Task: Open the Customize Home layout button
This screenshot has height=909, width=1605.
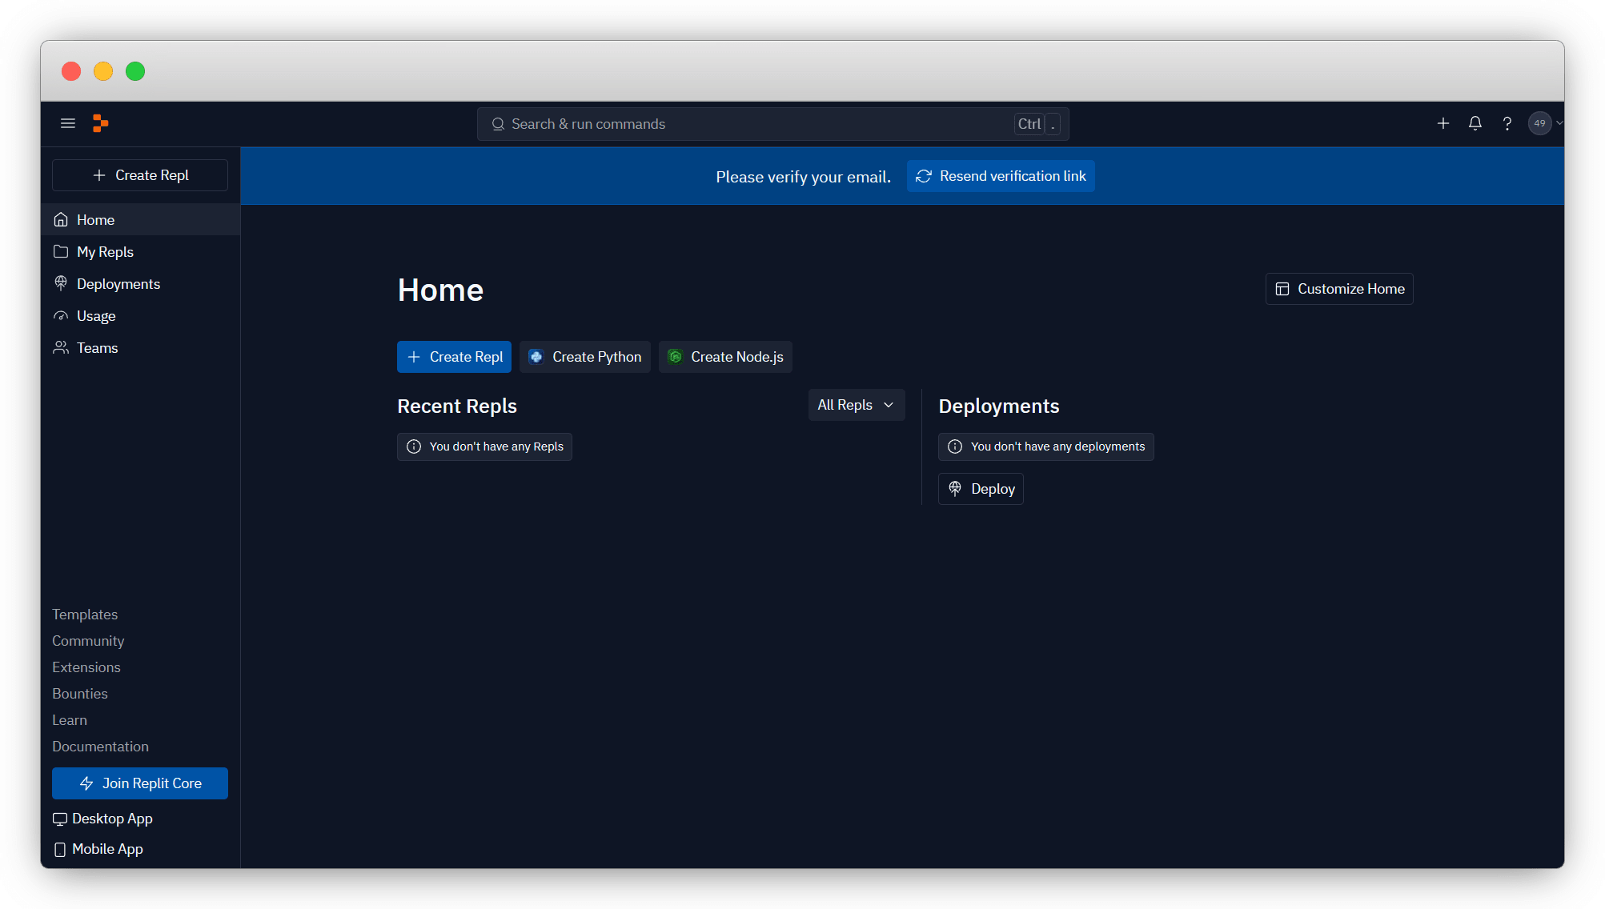Action: [1339, 289]
